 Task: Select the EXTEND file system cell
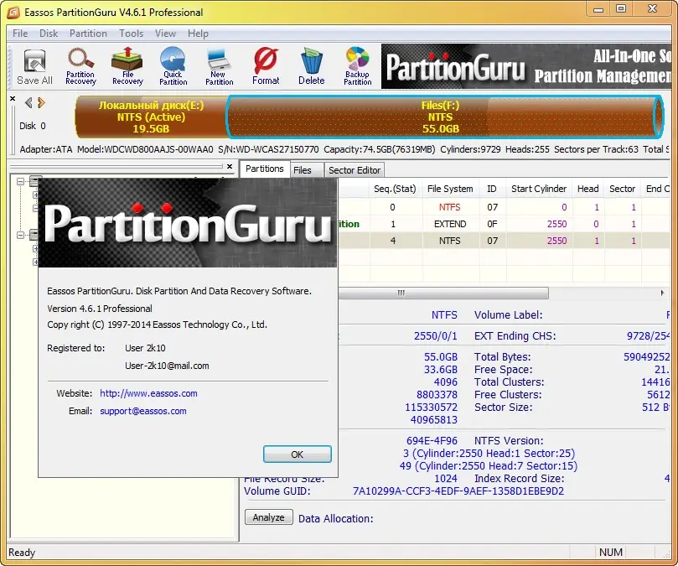[x=450, y=224]
